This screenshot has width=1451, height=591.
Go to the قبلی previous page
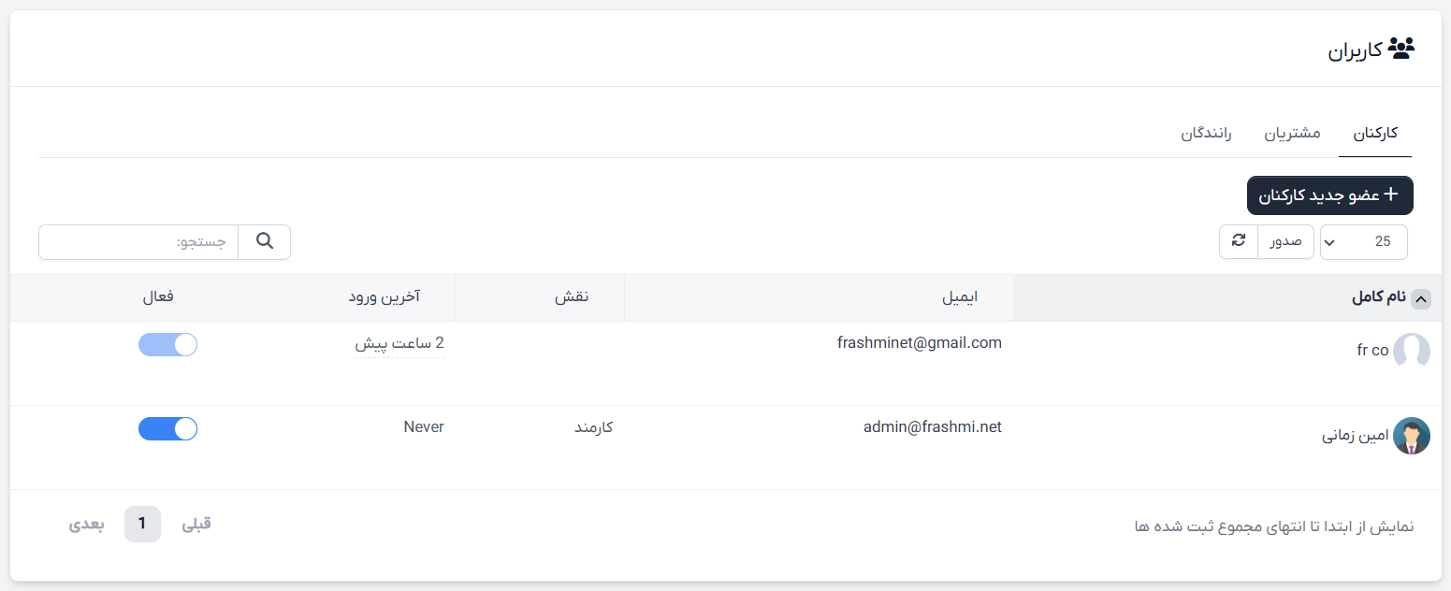tap(196, 524)
